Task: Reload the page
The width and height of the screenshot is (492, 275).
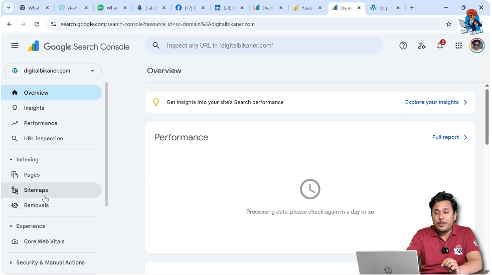Action: point(37,24)
